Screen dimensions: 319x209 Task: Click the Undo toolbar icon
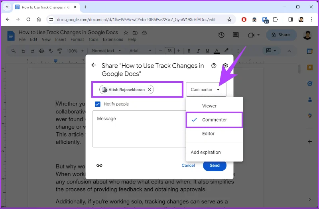(23, 51)
